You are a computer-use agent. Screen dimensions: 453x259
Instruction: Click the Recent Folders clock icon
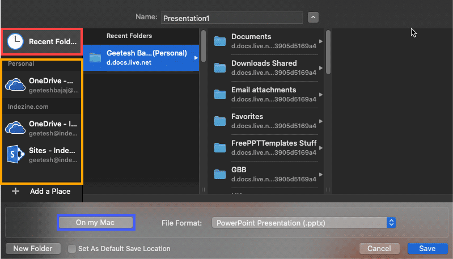pos(15,41)
